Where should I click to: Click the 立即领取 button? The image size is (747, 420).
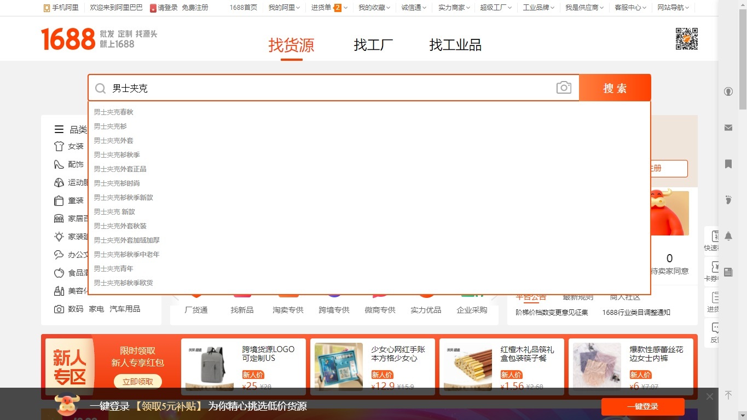pos(137,382)
